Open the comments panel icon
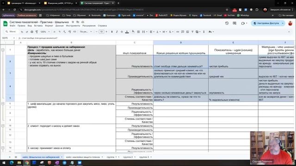 pos(234,23)
